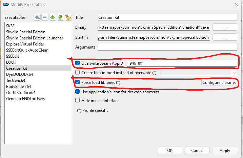The width and height of the screenshot is (243, 158).
Task: Browse for the Start in folder
Action: point(224,37)
